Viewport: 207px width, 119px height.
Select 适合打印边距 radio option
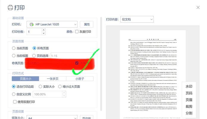coord(14,87)
